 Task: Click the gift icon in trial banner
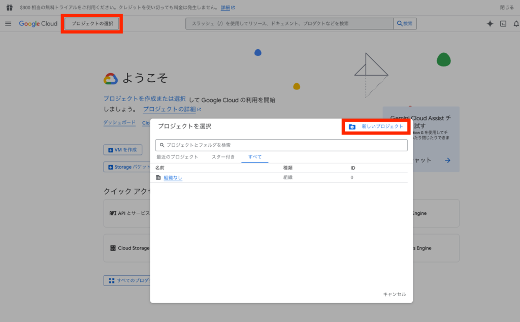point(9,8)
